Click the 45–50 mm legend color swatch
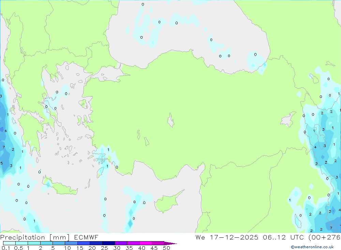341x250 pixels. click(x=158, y=243)
